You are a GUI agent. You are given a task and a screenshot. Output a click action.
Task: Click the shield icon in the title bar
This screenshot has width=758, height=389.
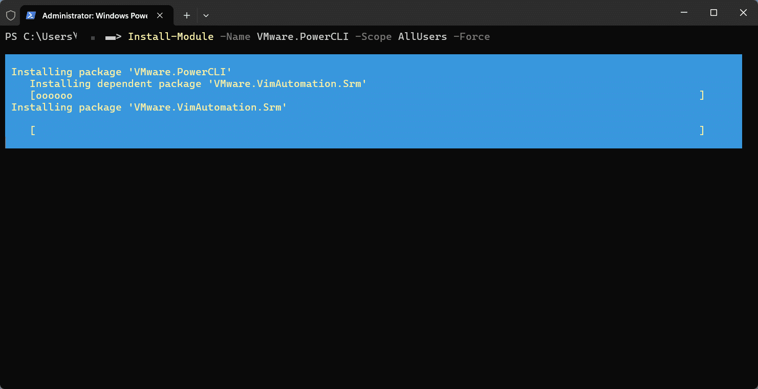[10, 15]
